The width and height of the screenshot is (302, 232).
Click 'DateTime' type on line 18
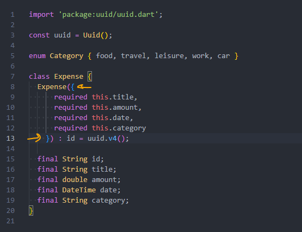click(x=79, y=190)
